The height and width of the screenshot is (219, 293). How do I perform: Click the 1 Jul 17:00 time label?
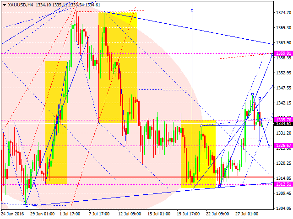click(70, 214)
